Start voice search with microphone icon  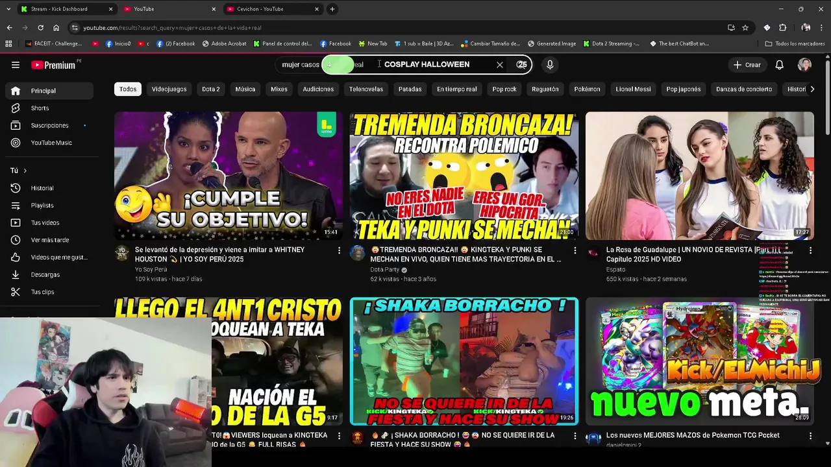(550, 65)
